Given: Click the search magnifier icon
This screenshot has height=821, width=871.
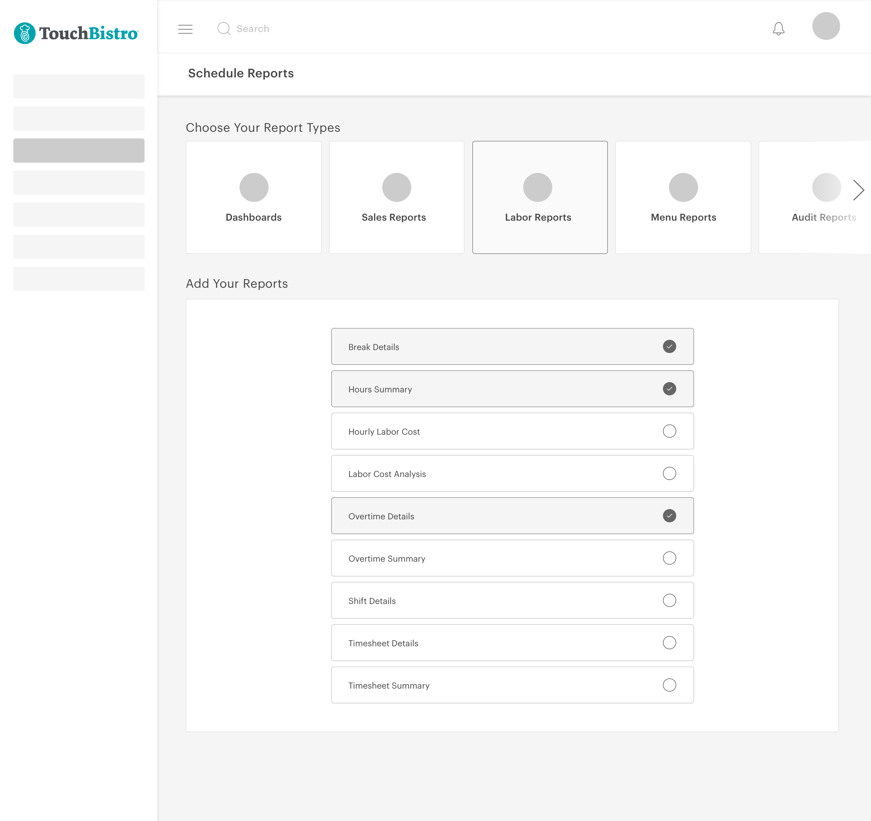Looking at the screenshot, I should [223, 28].
